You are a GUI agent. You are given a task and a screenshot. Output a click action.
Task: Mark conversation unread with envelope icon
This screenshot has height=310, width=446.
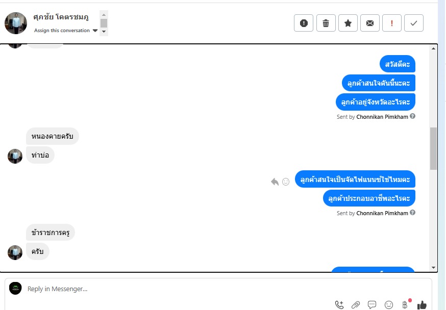370,23
